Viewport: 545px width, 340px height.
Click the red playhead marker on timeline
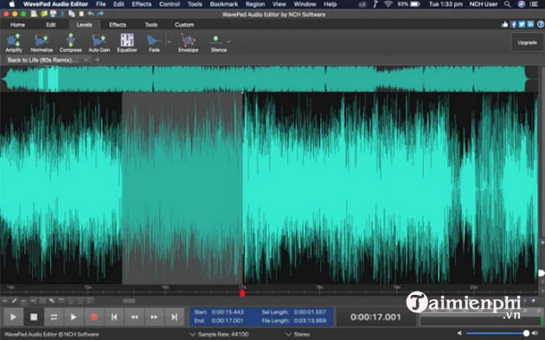[x=242, y=293]
